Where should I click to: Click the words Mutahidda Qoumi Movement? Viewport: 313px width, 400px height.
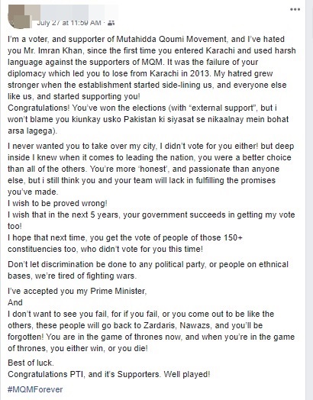coord(172,39)
